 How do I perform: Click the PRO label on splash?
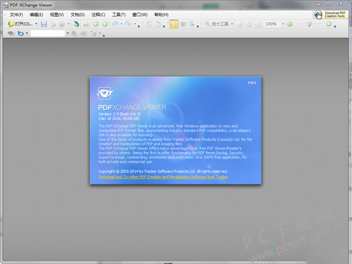(x=252, y=83)
